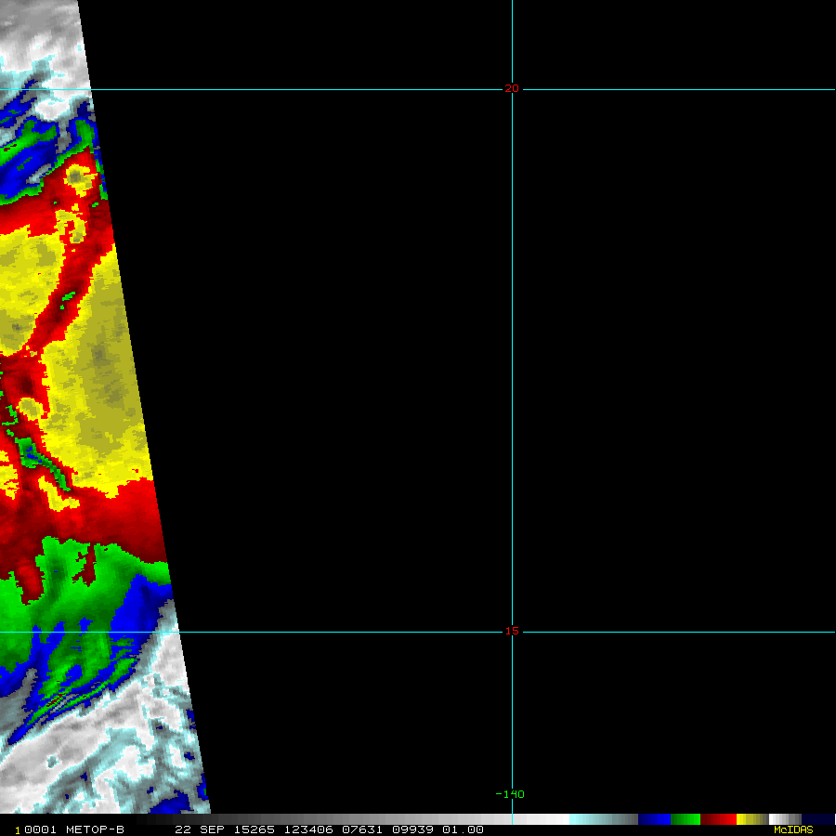Click the grayscale gradient of color bar

pyautogui.click(x=353, y=819)
